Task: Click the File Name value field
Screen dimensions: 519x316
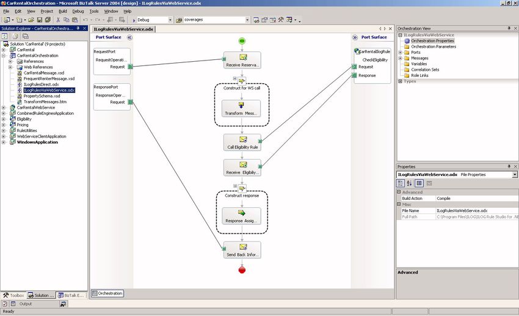Action: click(477, 211)
